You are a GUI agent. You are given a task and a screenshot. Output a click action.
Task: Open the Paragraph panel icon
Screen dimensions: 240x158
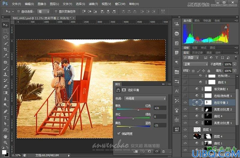(177, 62)
